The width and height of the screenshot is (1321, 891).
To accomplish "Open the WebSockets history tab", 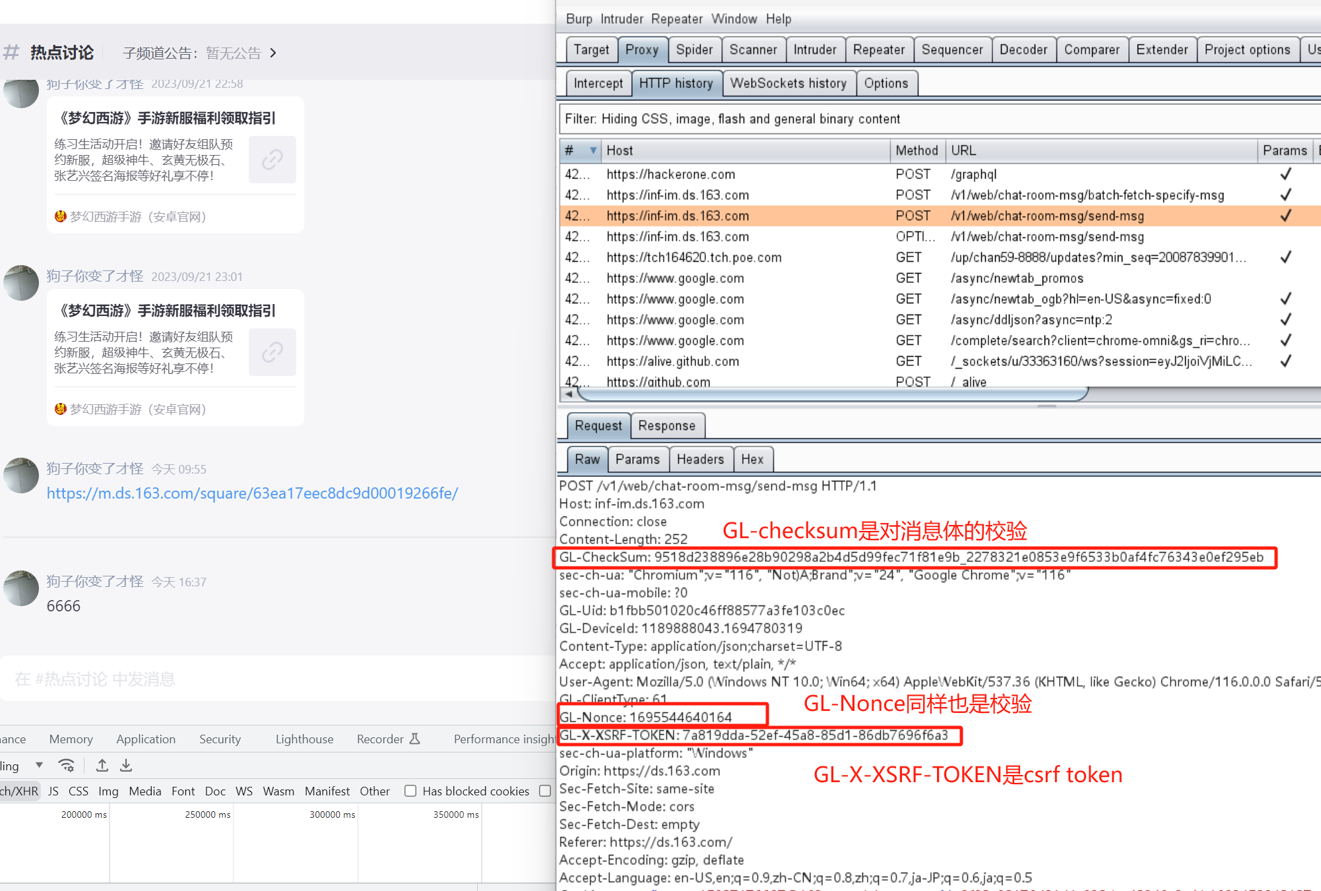I will pyautogui.click(x=787, y=84).
